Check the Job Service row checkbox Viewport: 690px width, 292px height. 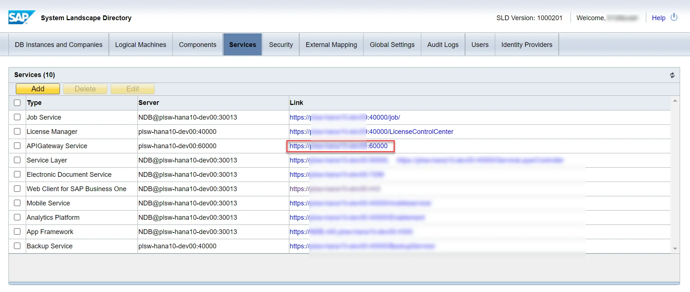tap(17, 117)
